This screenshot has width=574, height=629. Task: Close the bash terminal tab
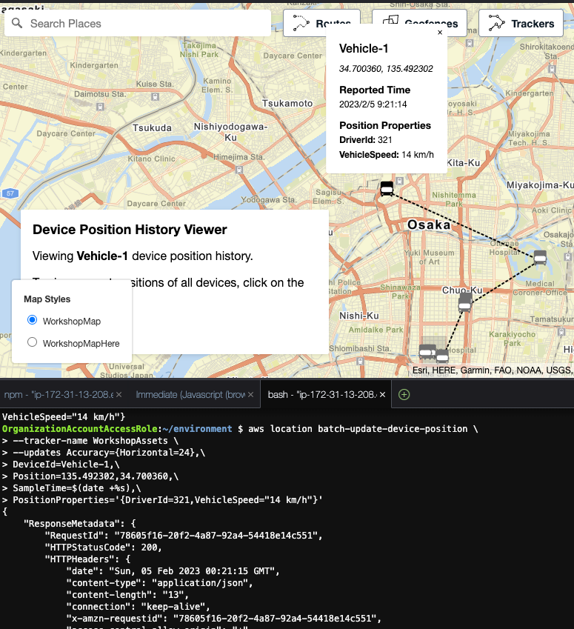[383, 395]
